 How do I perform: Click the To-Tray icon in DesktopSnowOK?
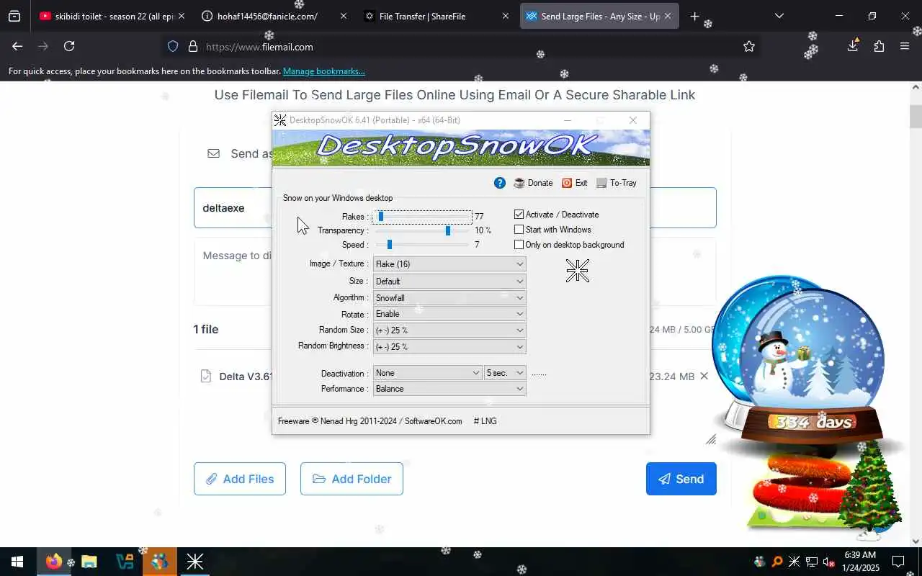(601, 183)
